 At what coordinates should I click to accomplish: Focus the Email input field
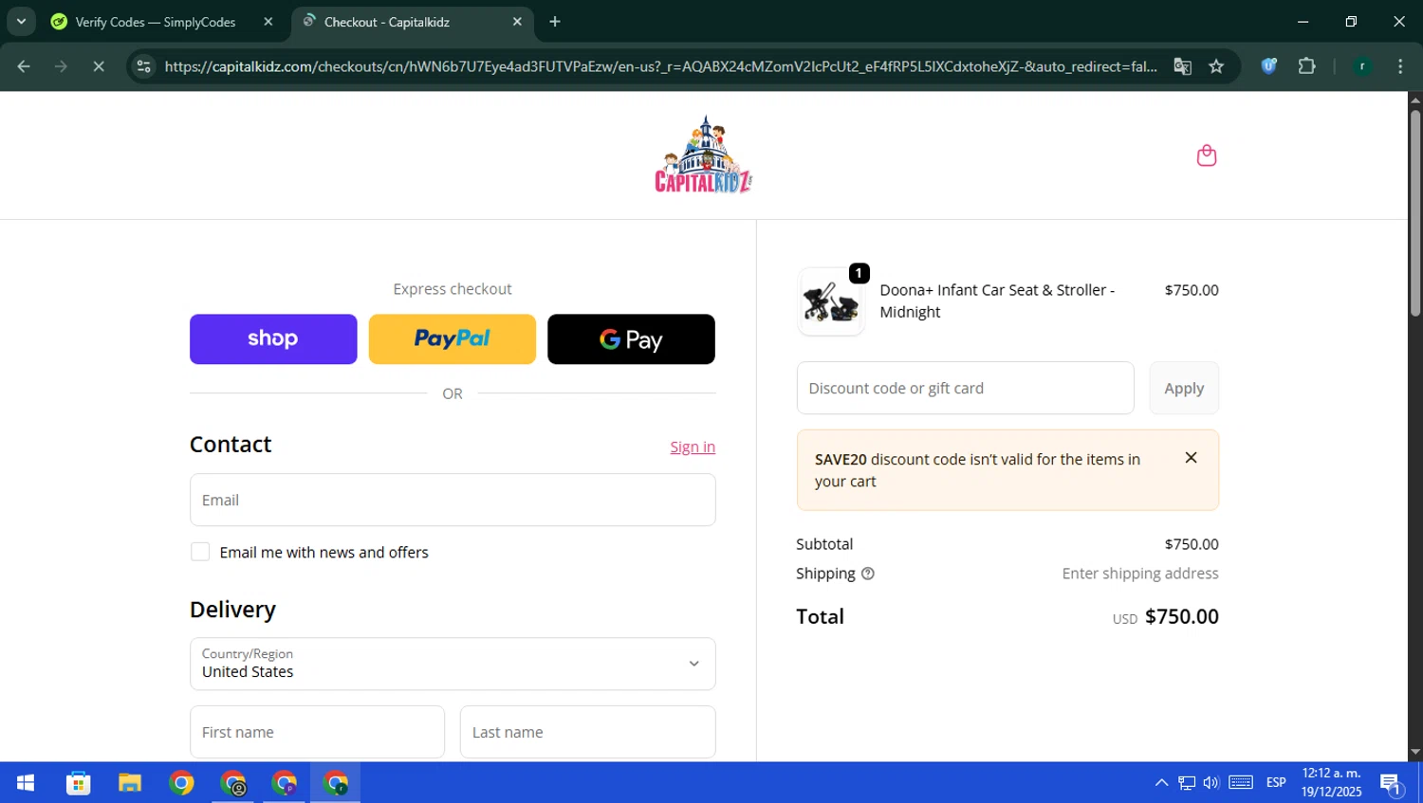coord(453,500)
